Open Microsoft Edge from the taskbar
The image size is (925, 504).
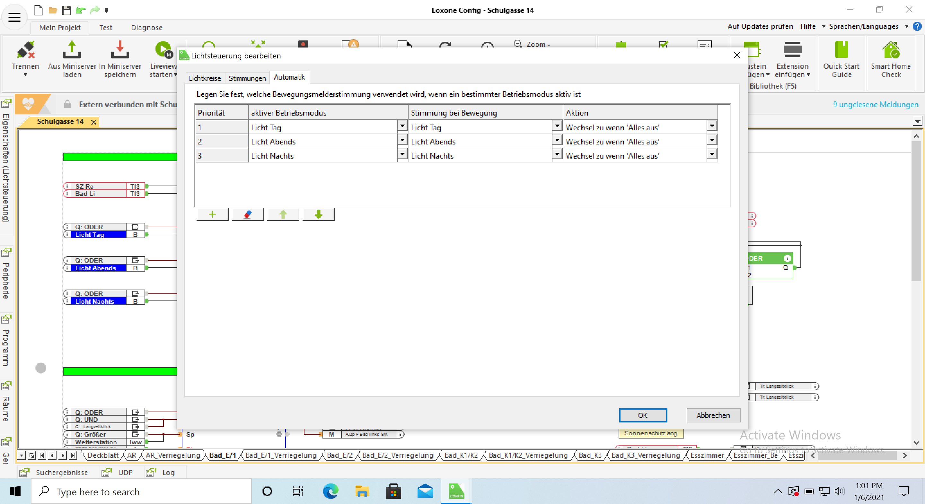pyautogui.click(x=330, y=491)
